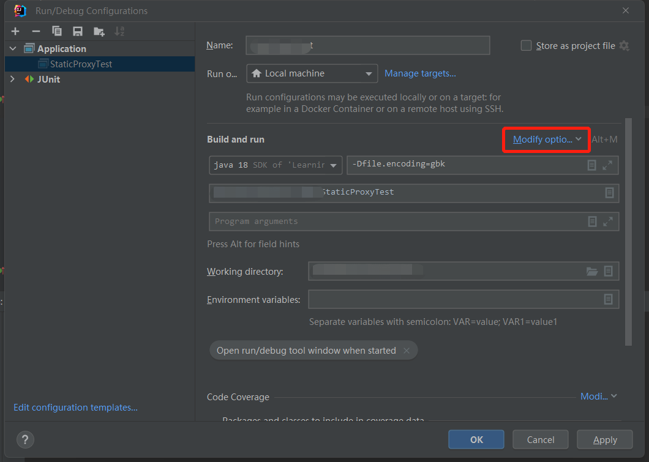Collapse the Application tree node
The image size is (649, 462).
coord(12,48)
